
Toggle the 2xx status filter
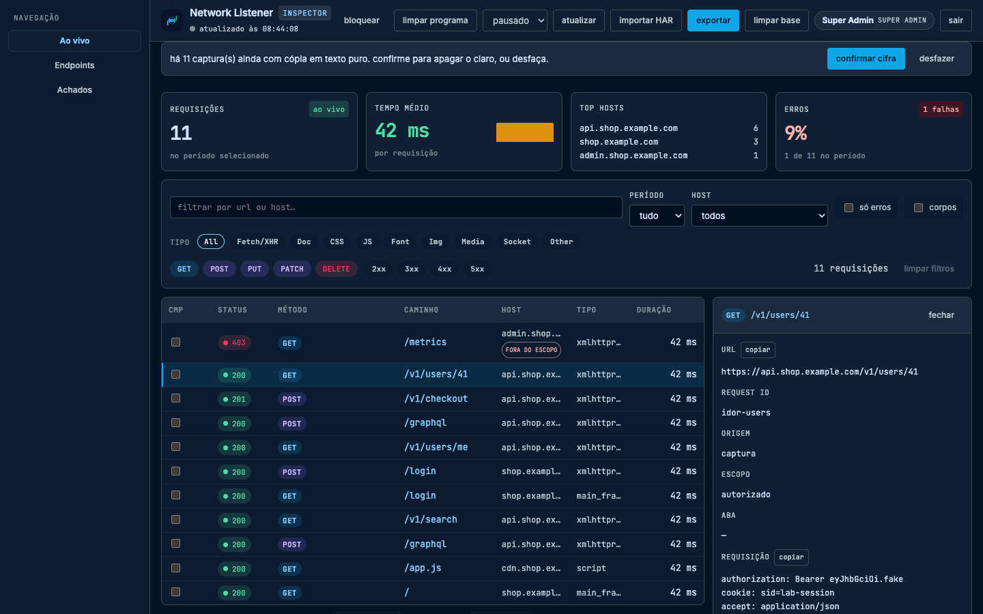coord(379,269)
